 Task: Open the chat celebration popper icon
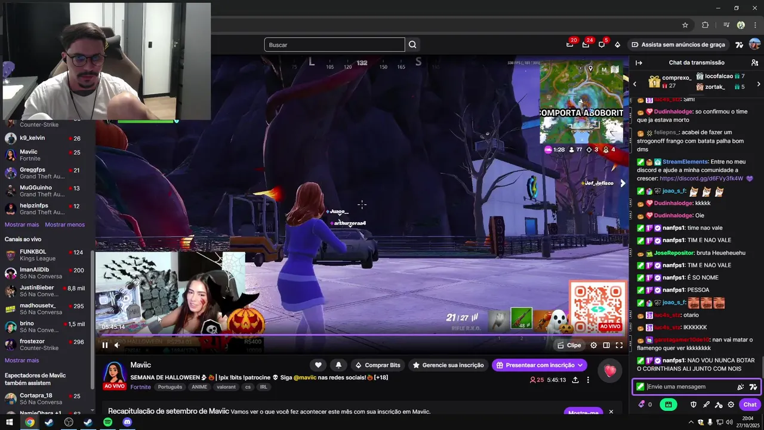pyautogui.click(x=741, y=387)
